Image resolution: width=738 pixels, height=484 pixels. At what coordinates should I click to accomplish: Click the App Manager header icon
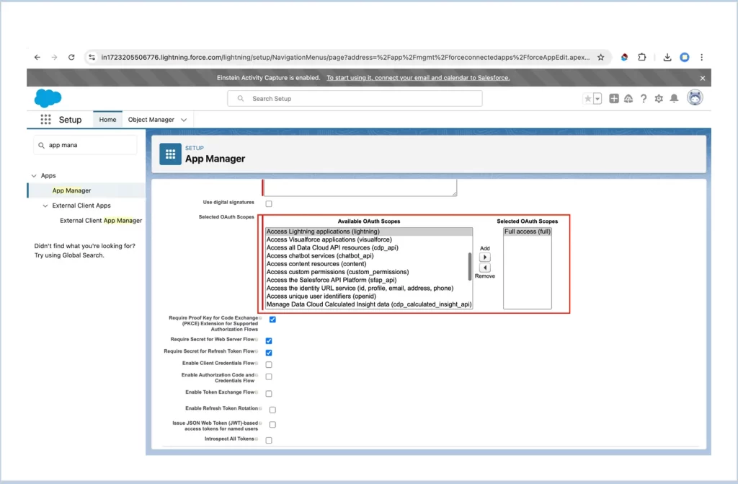point(170,154)
